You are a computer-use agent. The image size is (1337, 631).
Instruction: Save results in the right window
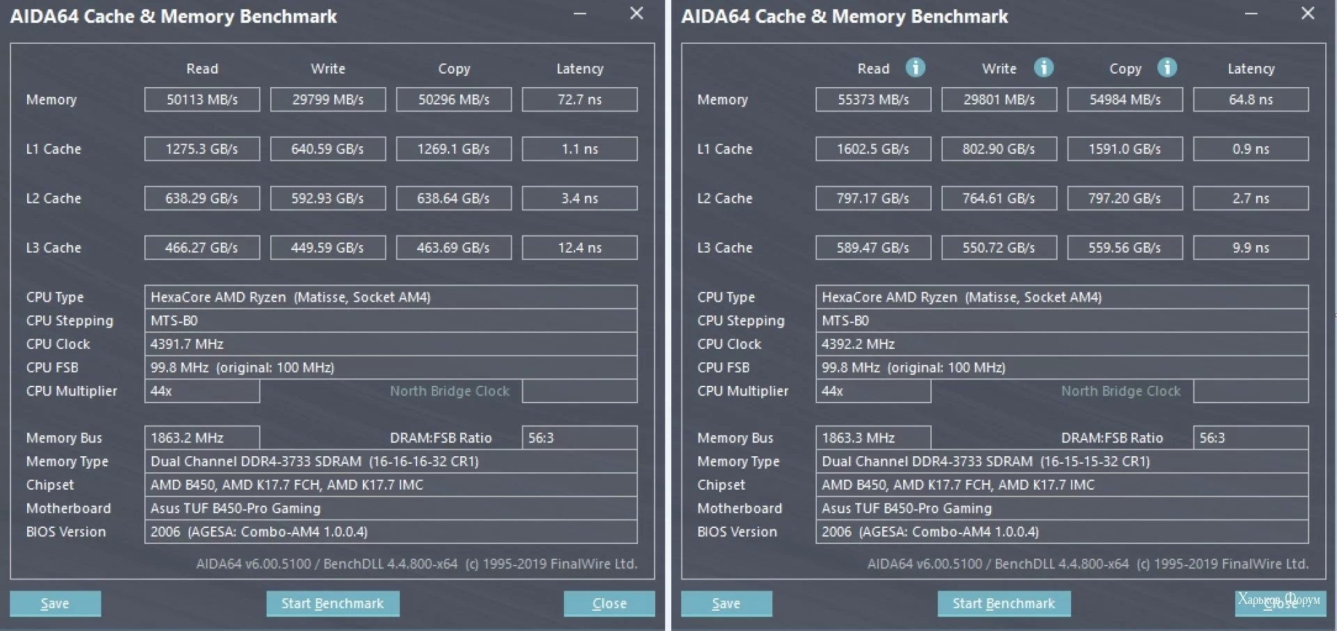(726, 604)
